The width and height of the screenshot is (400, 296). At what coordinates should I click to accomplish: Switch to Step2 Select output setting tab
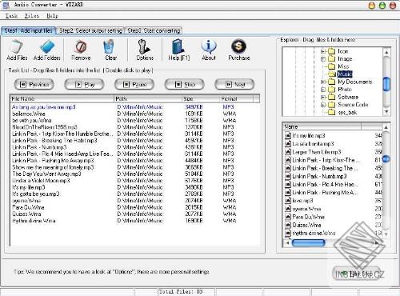point(90,30)
